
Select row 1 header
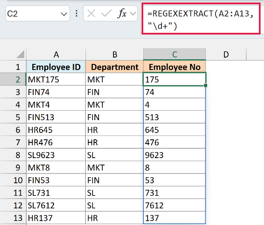(x=13, y=67)
